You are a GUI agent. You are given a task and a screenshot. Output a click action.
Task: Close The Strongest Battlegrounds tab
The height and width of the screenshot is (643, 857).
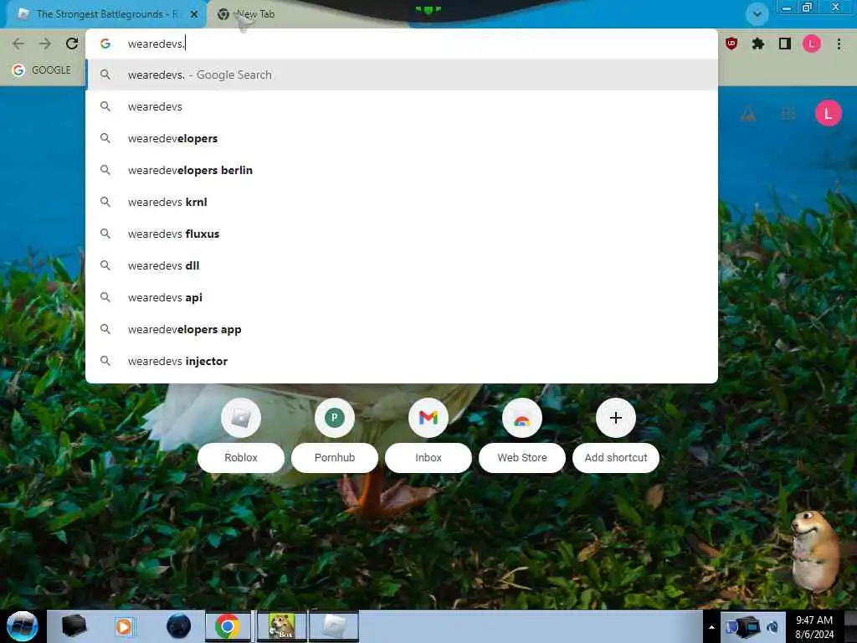tap(194, 14)
